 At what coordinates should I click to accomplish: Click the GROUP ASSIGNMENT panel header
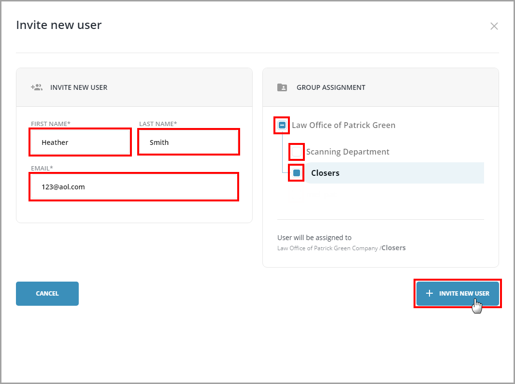click(331, 87)
